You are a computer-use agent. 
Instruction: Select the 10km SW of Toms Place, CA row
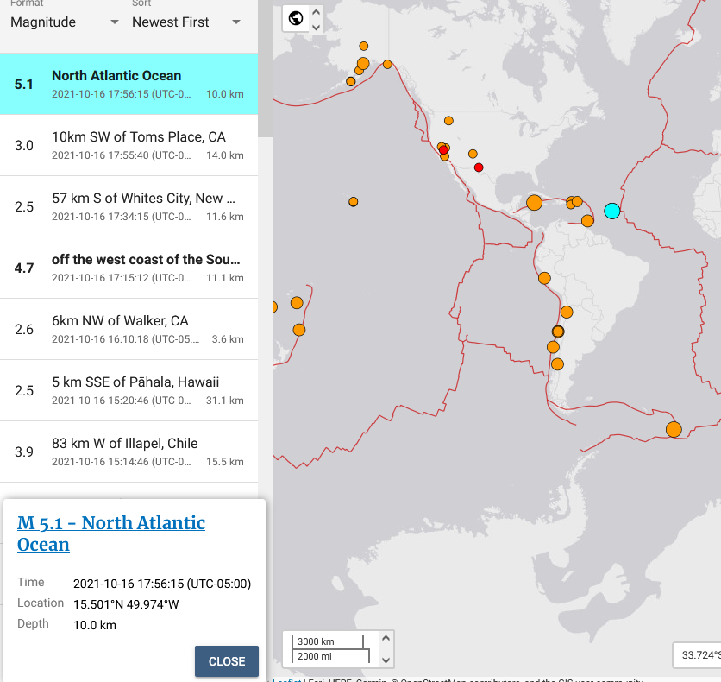click(129, 145)
